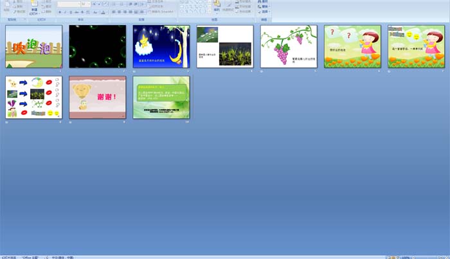Click the Clear Formatting icon
450x259 pixels.
click(x=105, y=4)
